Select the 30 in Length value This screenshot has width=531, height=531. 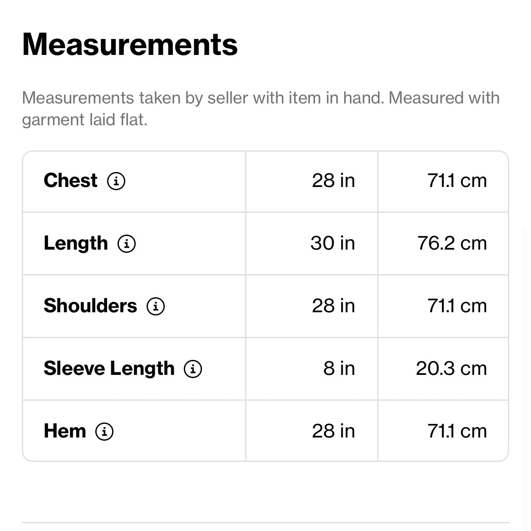(333, 243)
